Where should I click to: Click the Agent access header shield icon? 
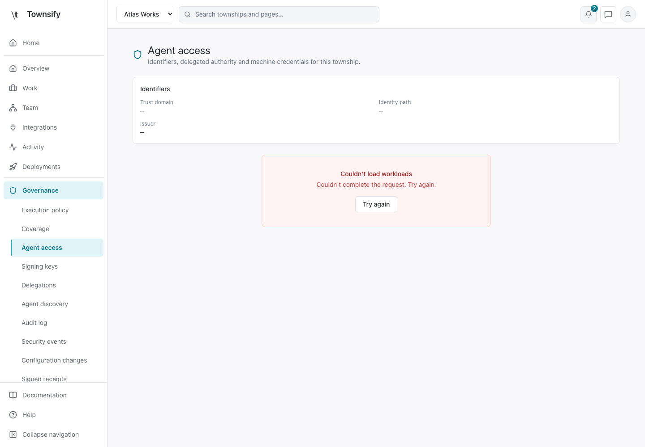coord(138,55)
